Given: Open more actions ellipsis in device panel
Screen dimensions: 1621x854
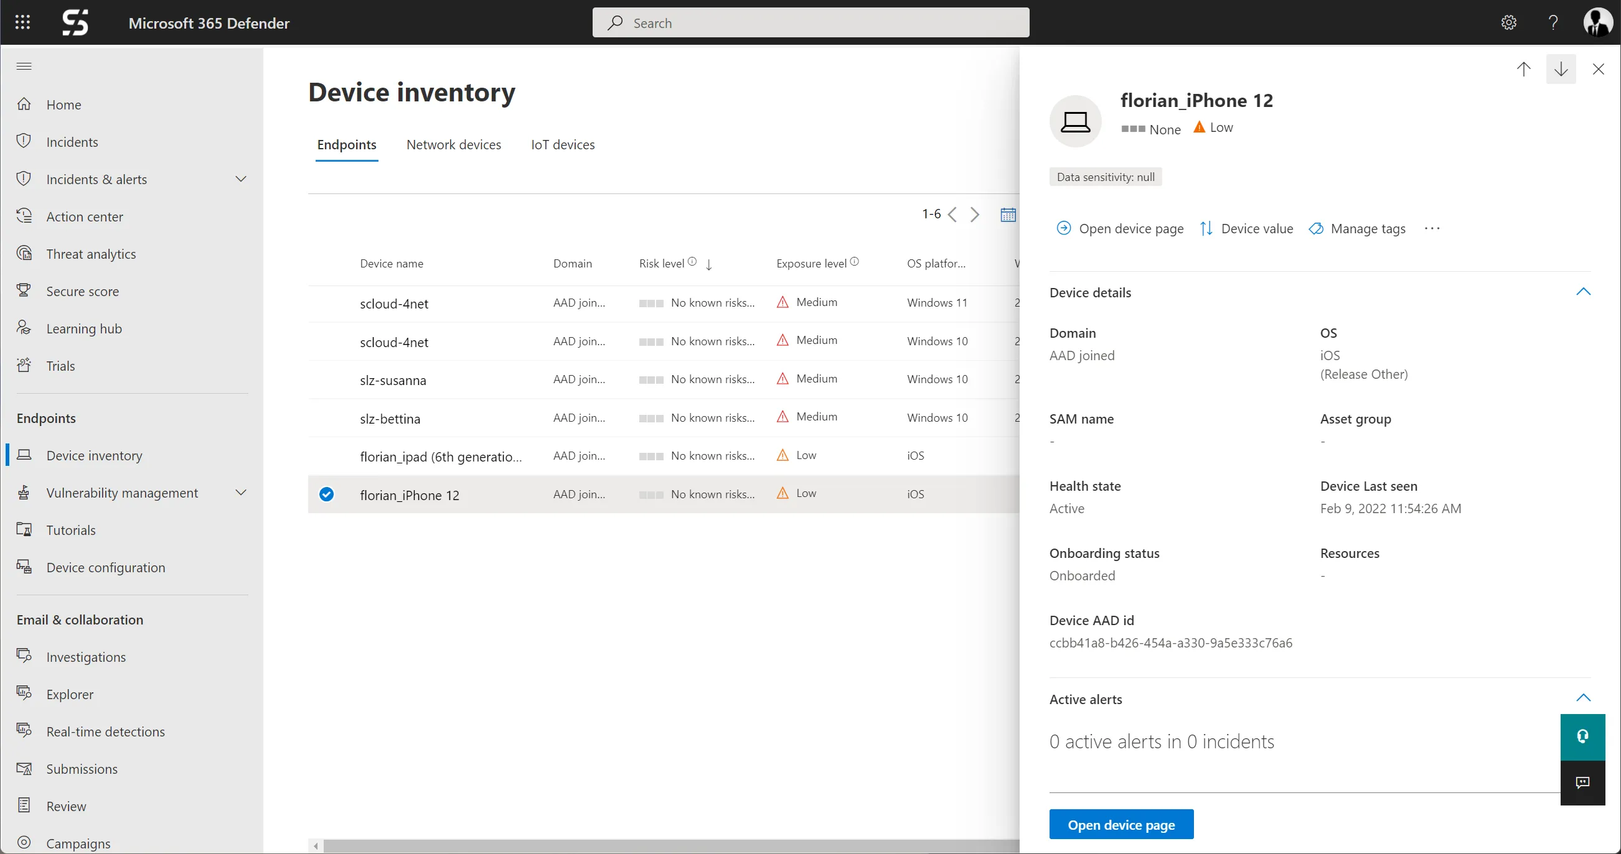Looking at the screenshot, I should click(1432, 229).
